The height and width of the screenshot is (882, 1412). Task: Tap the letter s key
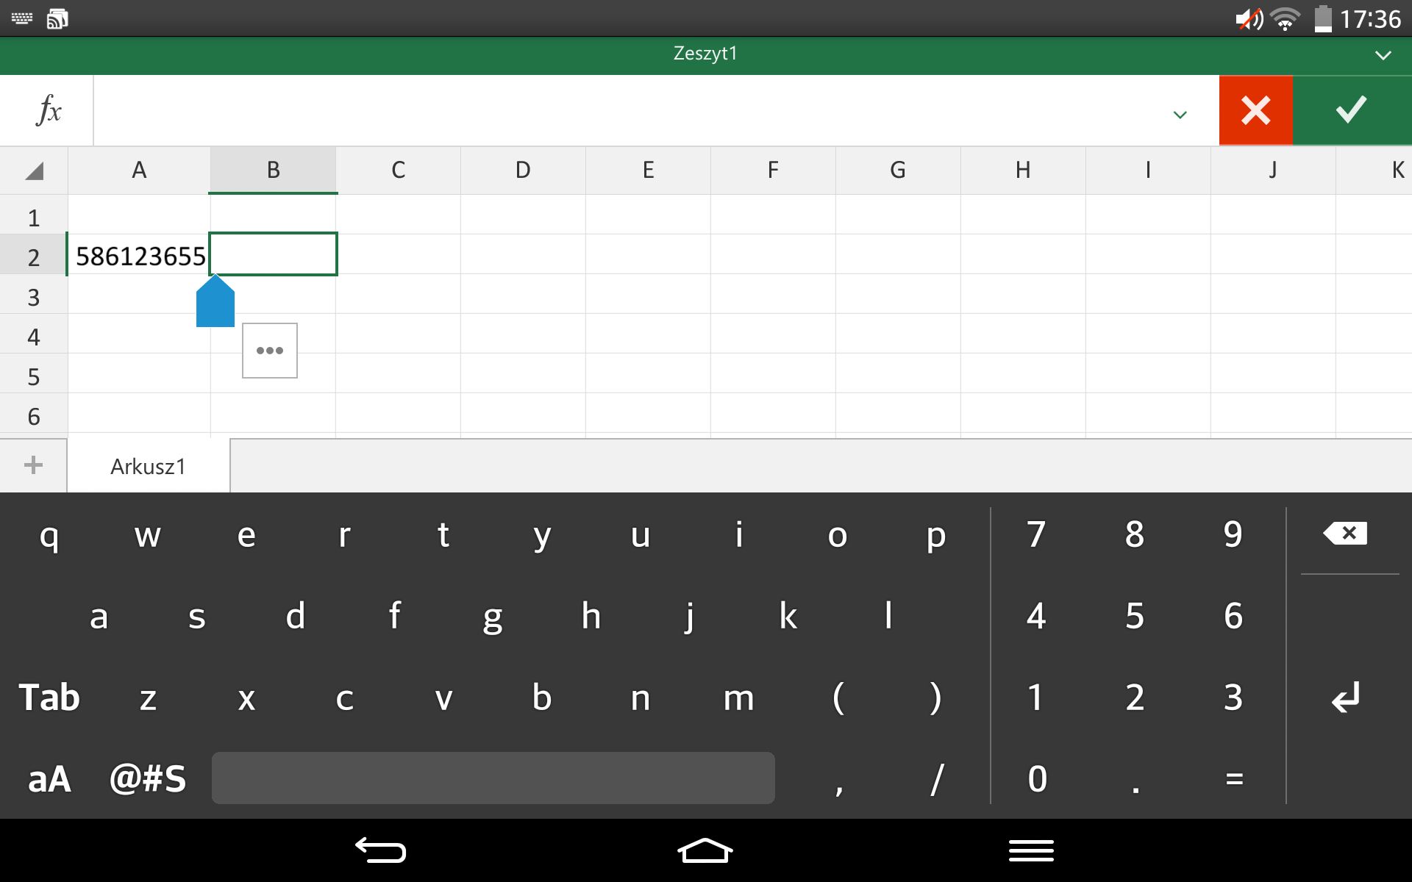click(196, 616)
